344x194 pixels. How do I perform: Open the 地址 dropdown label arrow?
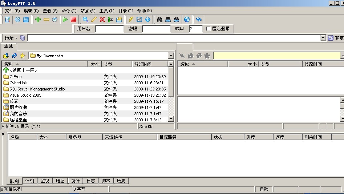16,38
